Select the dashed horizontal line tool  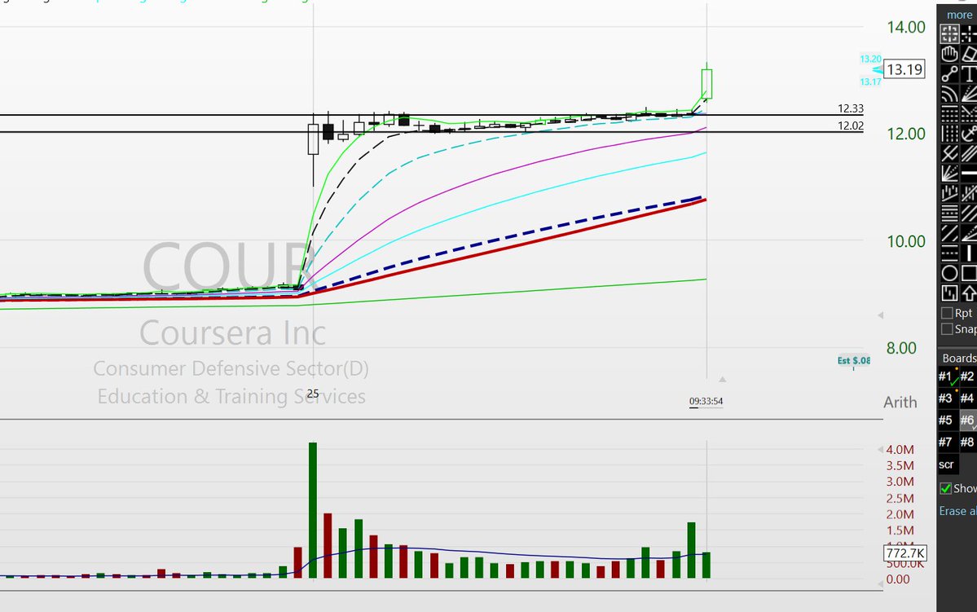coord(949,253)
